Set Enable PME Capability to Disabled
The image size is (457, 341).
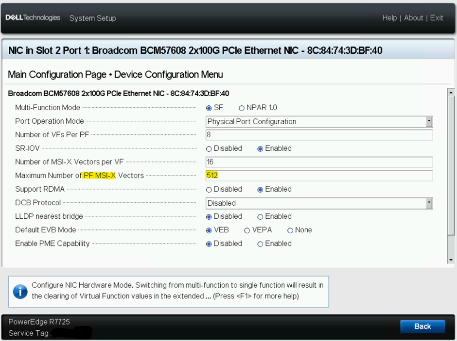point(209,244)
